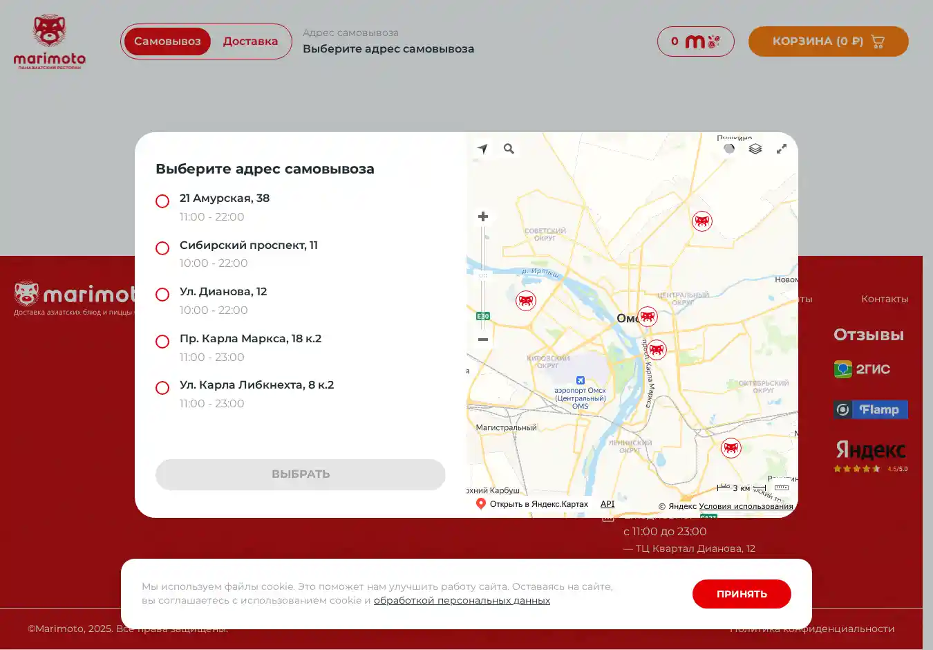Click the airport Omsk marker on map
Screen dimensions: 933x650
(581, 380)
